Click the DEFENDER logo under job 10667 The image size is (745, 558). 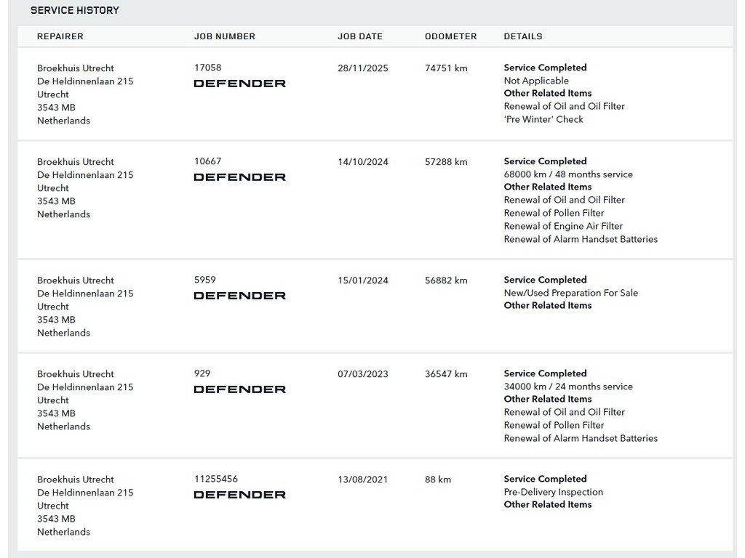click(x=239, y=177)
